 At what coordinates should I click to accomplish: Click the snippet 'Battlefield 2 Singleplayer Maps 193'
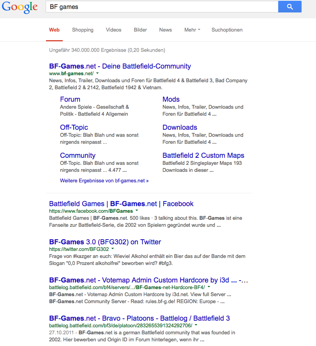tap(202, 167)
